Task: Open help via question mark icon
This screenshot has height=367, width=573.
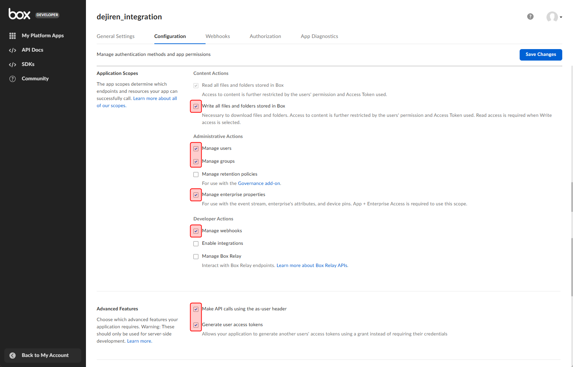Action: click(530, 16)
